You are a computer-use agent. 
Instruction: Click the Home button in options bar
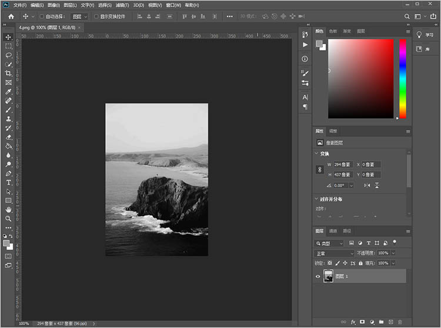tap(11, 16)
